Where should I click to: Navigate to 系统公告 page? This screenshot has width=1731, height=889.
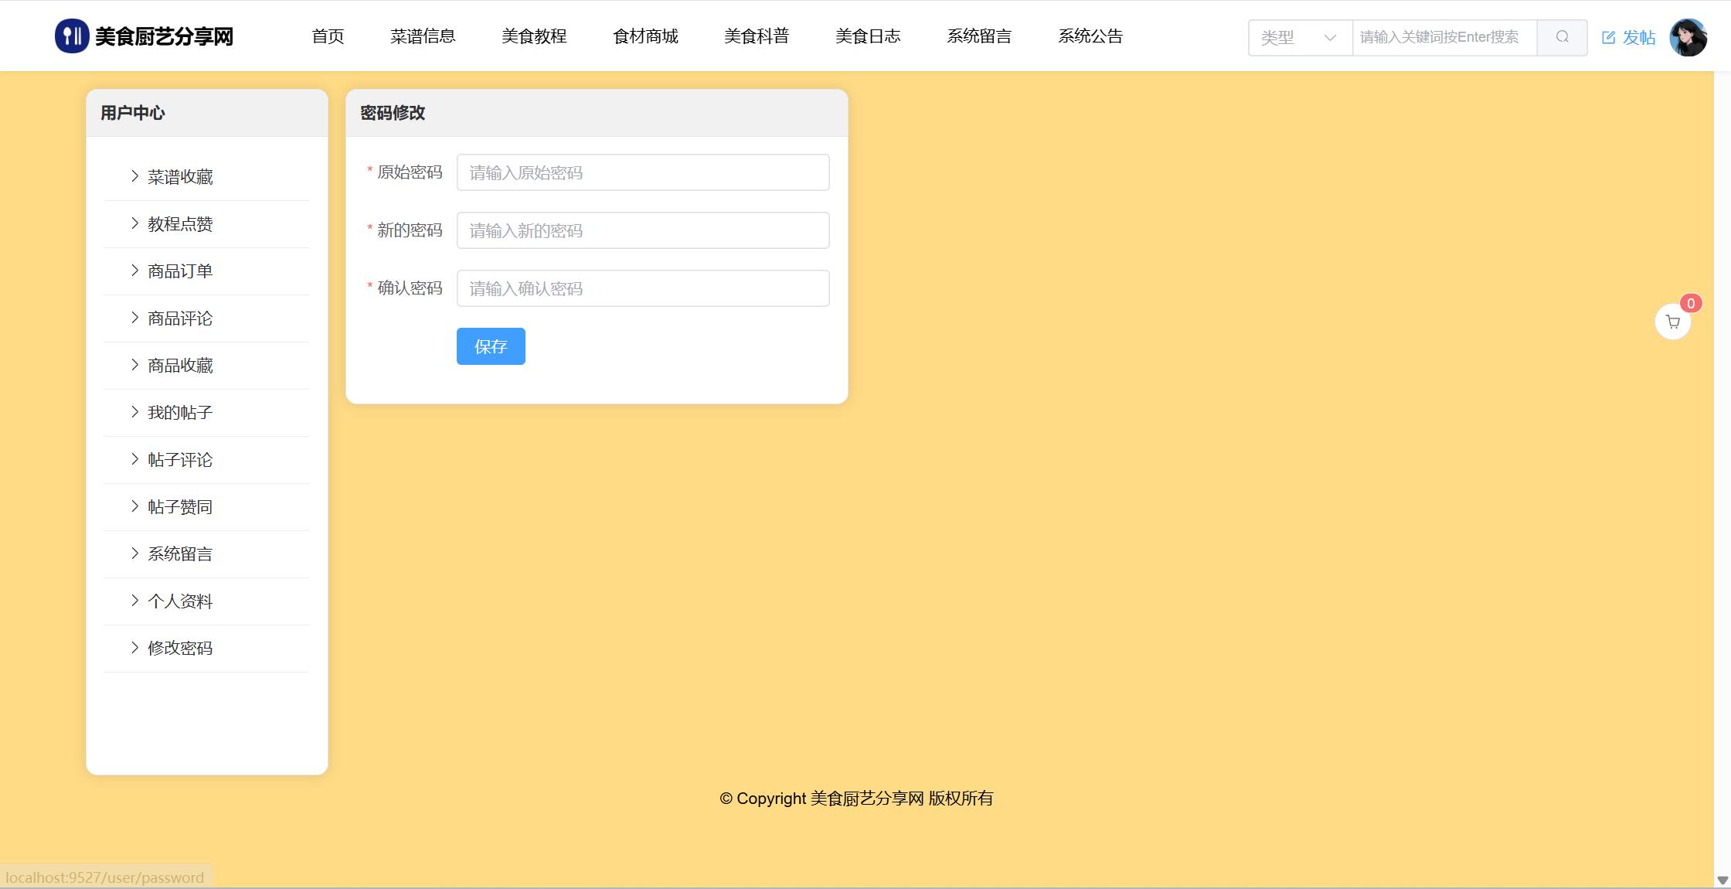tap(1090, 36)
